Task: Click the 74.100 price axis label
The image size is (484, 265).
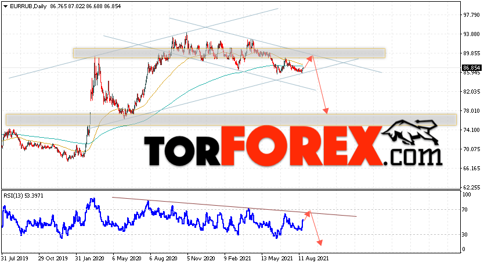Action: pyautogui.click(x=472, y=130)
